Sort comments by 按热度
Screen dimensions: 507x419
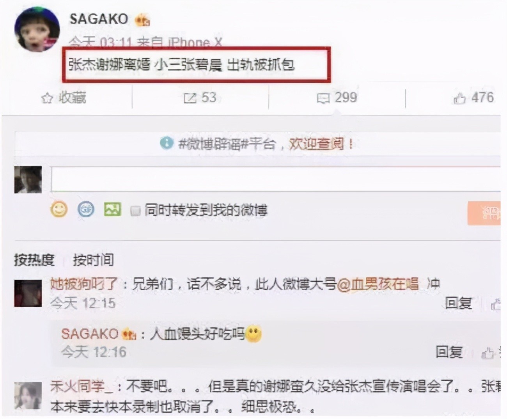click(x=34, y=259)
